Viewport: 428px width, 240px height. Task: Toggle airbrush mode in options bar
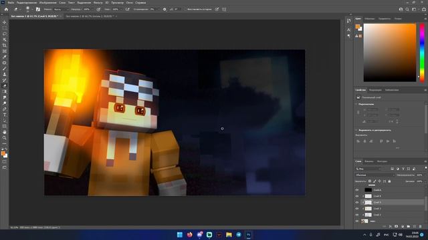pyautogui.click(x=128, y=9)
